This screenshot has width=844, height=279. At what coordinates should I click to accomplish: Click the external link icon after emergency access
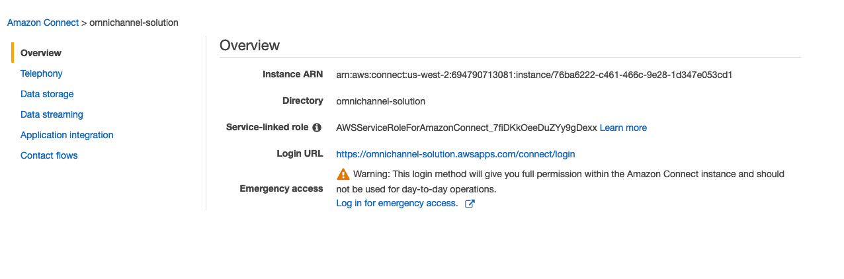(470, 204)
